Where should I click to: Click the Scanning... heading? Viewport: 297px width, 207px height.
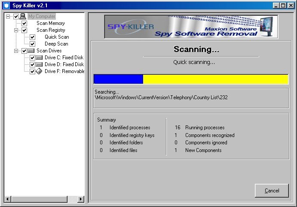pos(196,49)
